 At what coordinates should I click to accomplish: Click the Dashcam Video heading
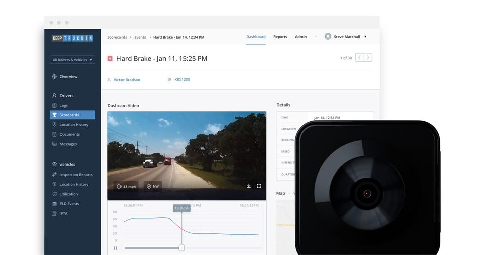click(123, 105)
